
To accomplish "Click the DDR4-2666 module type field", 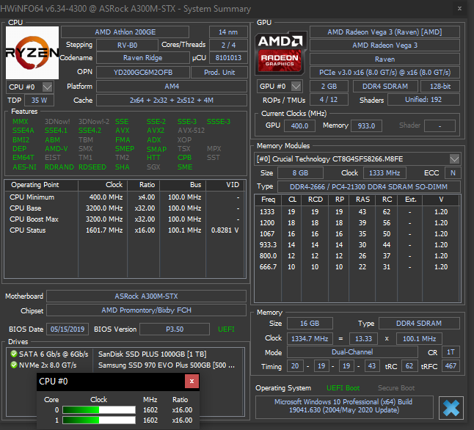I will pyautogui.click(x=369, y=187).
